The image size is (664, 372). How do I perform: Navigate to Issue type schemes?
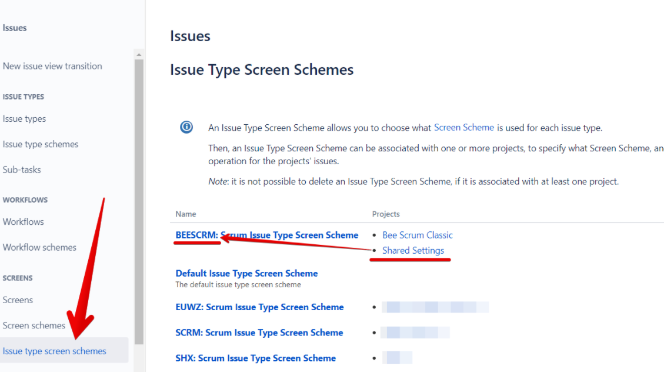point(41,144)
